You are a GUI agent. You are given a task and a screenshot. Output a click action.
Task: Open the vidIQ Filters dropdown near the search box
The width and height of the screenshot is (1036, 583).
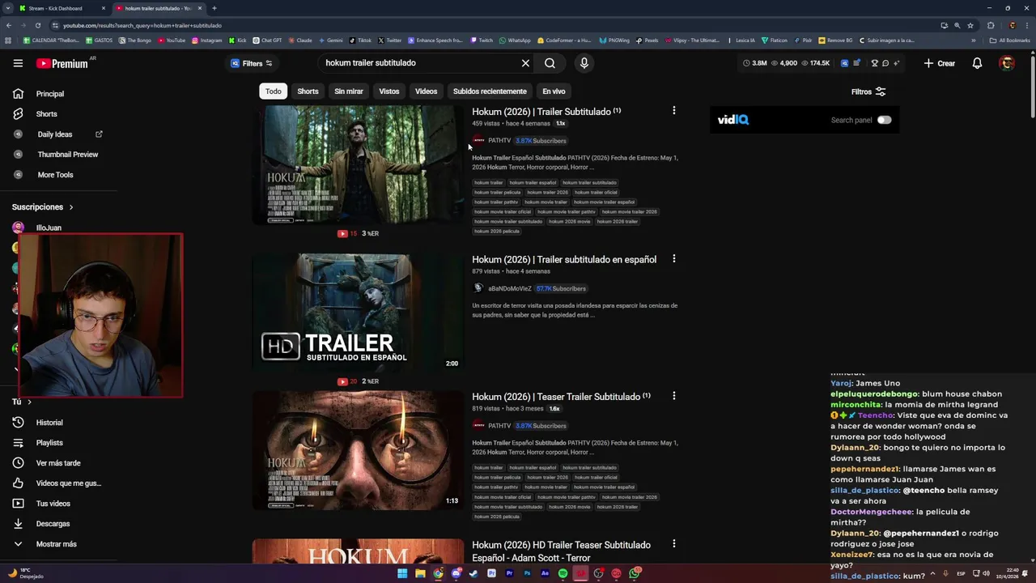[x=252, y=63]
